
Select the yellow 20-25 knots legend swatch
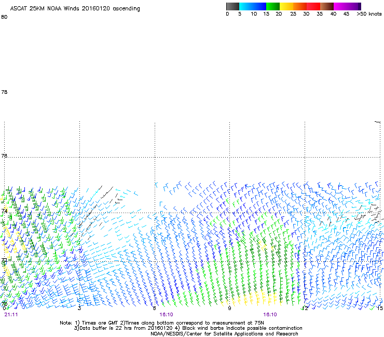click(x=286, y=6)
